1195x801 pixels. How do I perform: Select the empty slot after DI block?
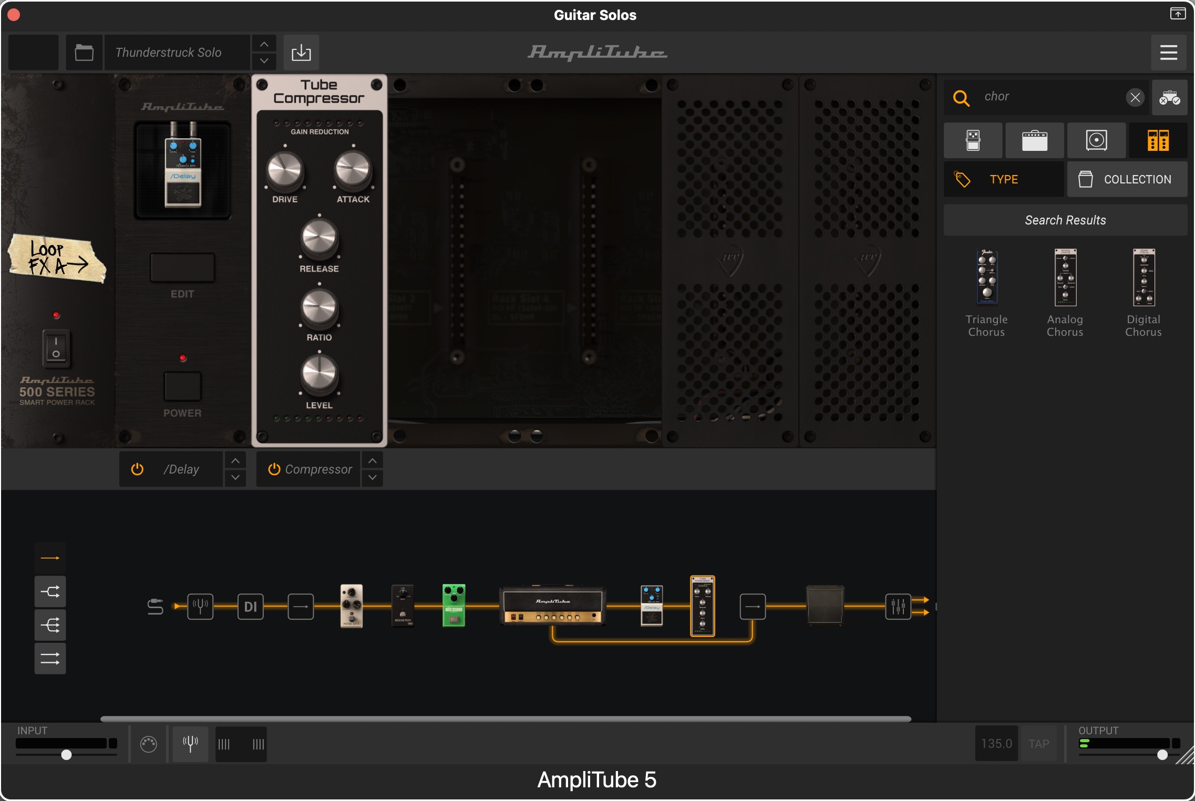[301, 607]
